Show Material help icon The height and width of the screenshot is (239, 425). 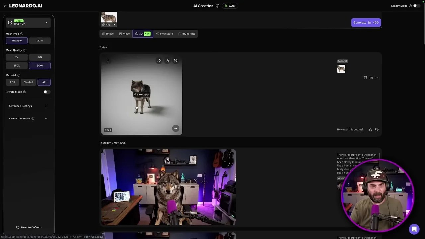[x=19, y=75]
